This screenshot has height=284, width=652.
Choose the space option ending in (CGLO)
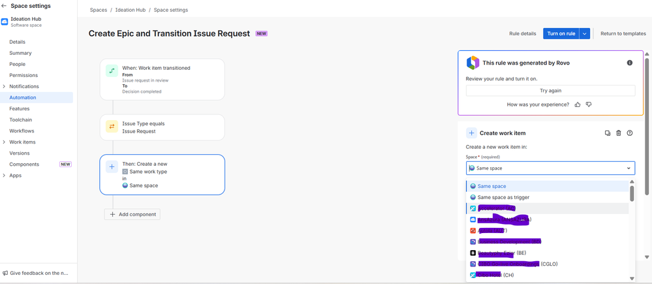pyautogui.click(x=547, y=264)
